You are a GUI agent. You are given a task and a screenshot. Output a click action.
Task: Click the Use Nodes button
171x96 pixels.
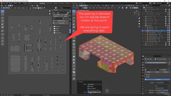coord(157,79)
